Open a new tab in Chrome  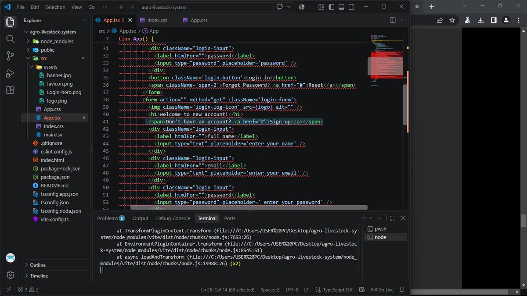coord(432,7)
